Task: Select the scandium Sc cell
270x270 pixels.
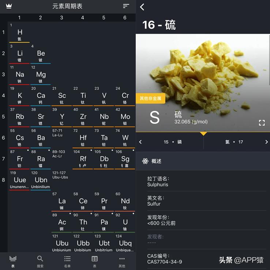Action: 61,96
